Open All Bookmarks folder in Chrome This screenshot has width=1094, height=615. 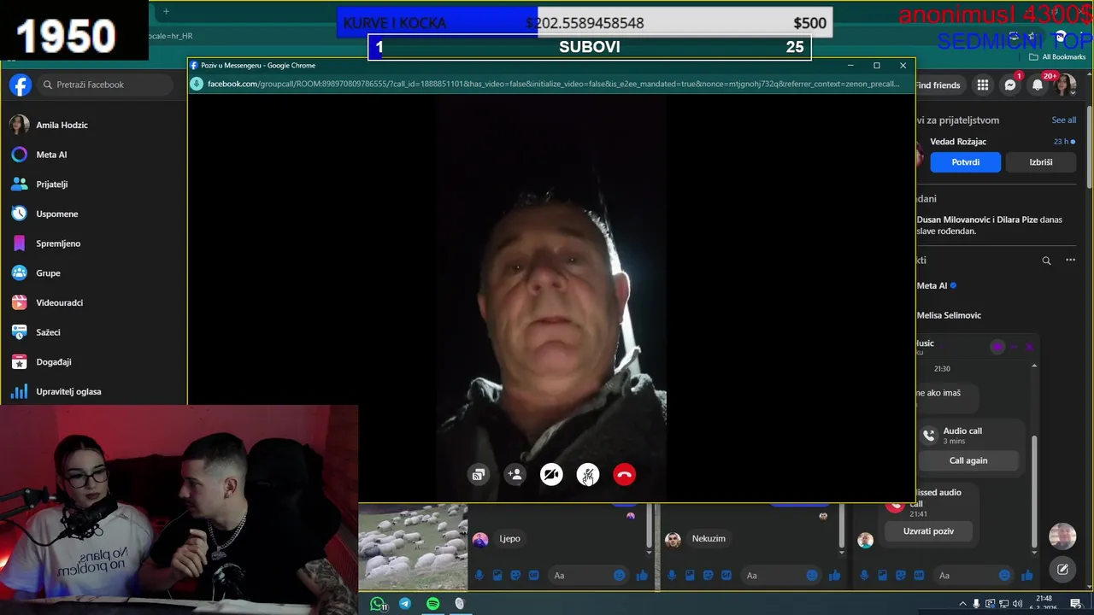pos(1057,57)
